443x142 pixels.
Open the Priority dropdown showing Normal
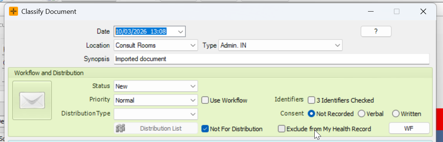[x=193, y=100]
